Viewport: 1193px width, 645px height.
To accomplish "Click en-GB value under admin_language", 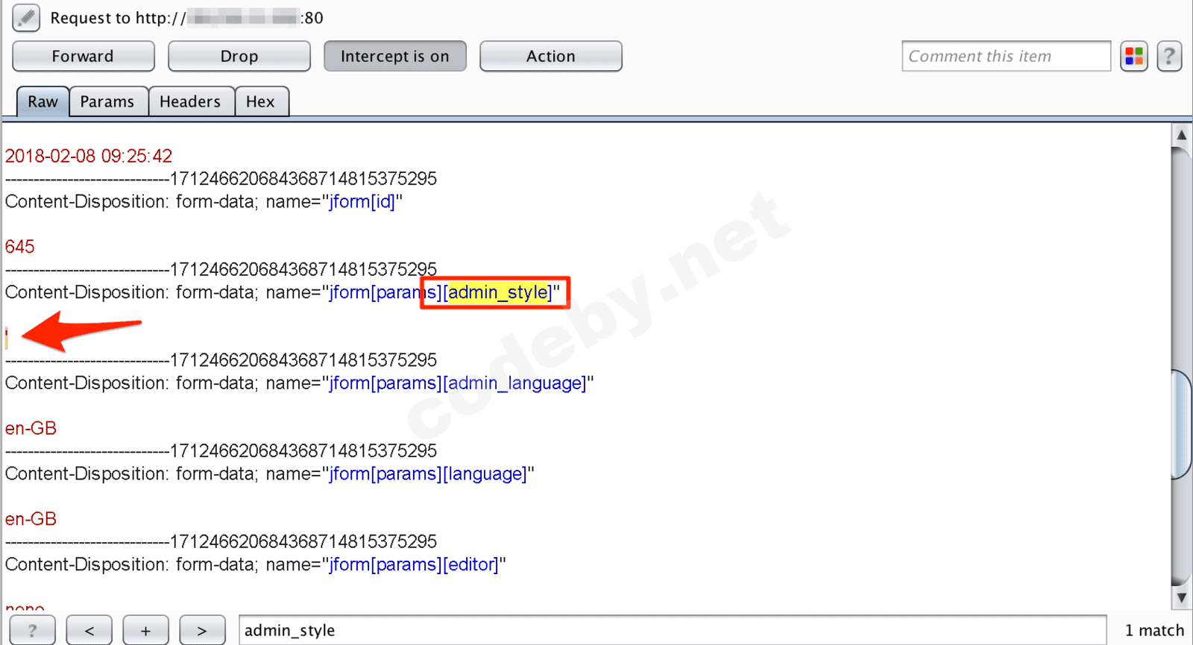I will point(31,429).
